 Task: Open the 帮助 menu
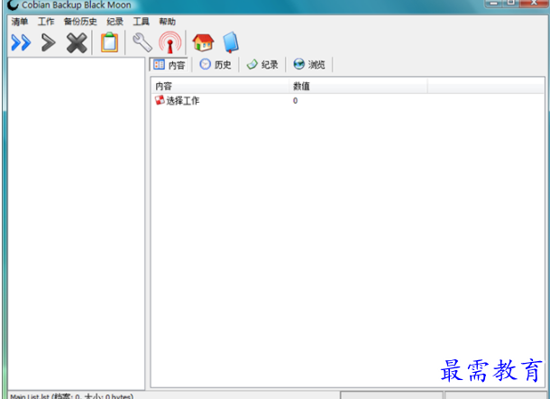coord(168,22)
